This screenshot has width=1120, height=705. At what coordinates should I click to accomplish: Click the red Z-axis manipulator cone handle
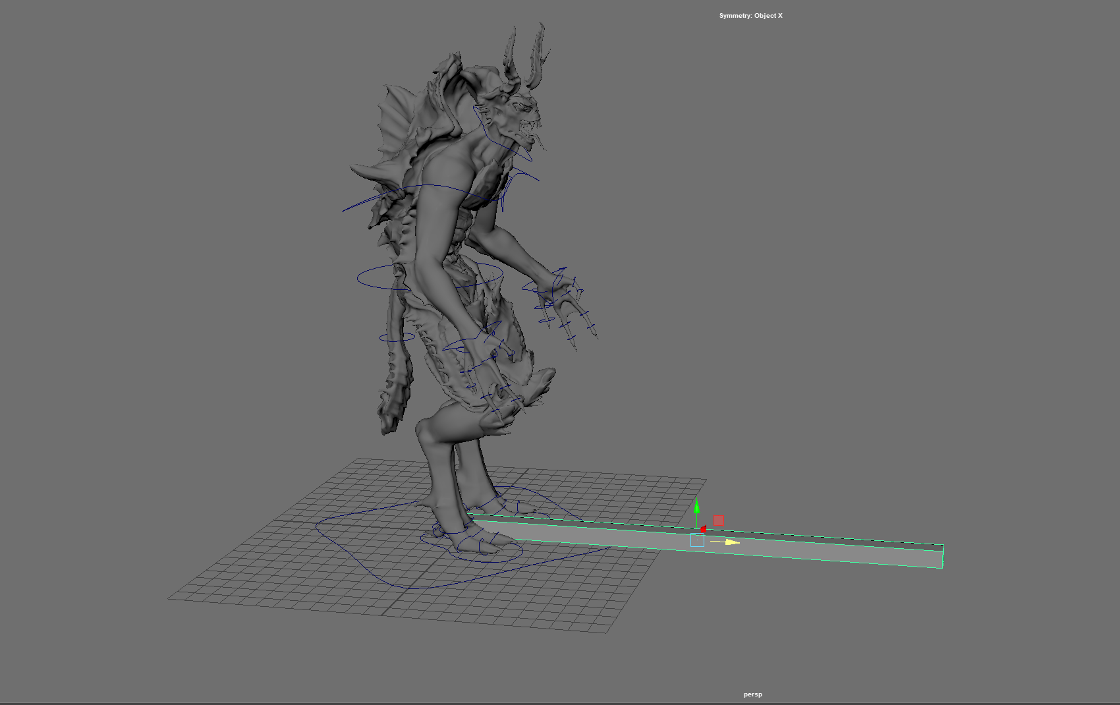[x=703, y=528]
